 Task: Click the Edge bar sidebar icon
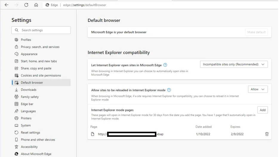16,104
